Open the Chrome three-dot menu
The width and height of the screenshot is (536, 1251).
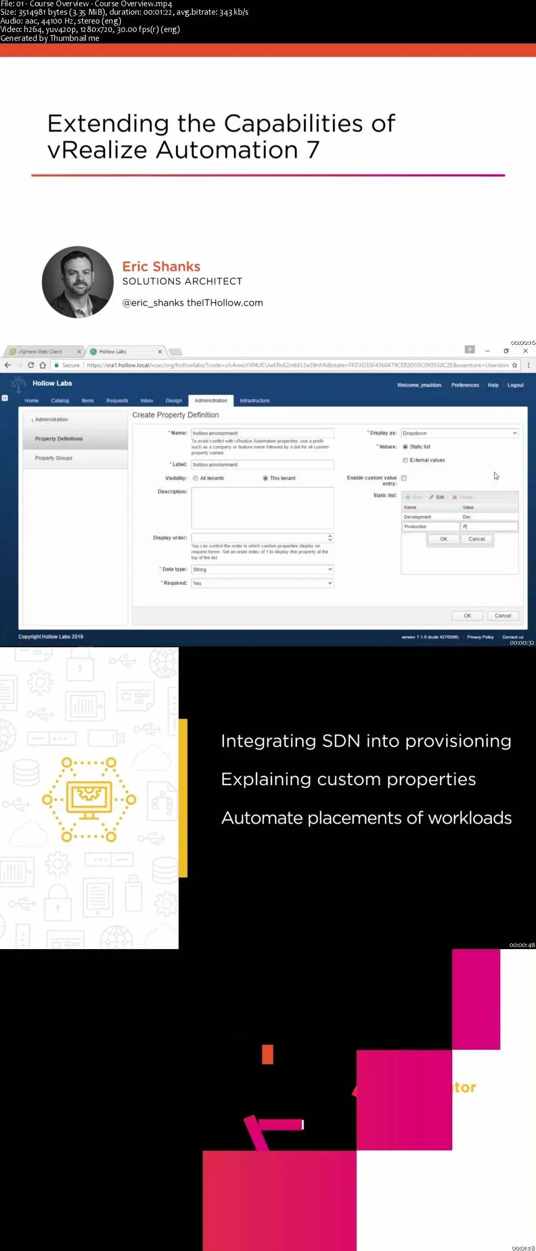(x=528, y=365)
